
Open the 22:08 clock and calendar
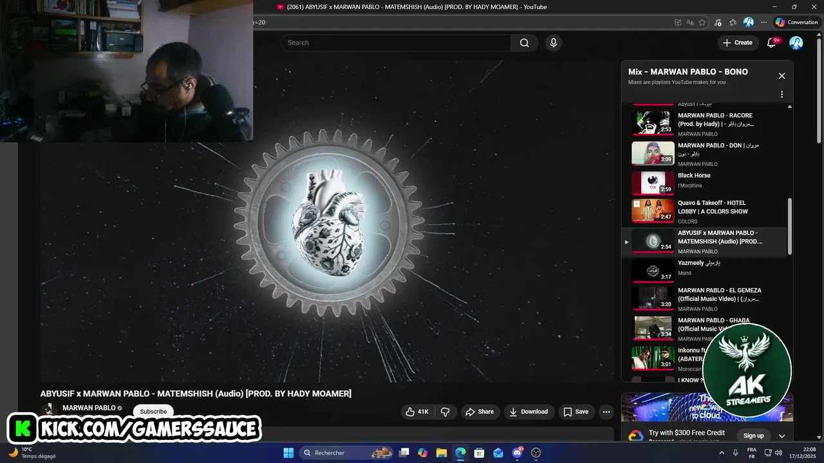[x=804, y=453]
